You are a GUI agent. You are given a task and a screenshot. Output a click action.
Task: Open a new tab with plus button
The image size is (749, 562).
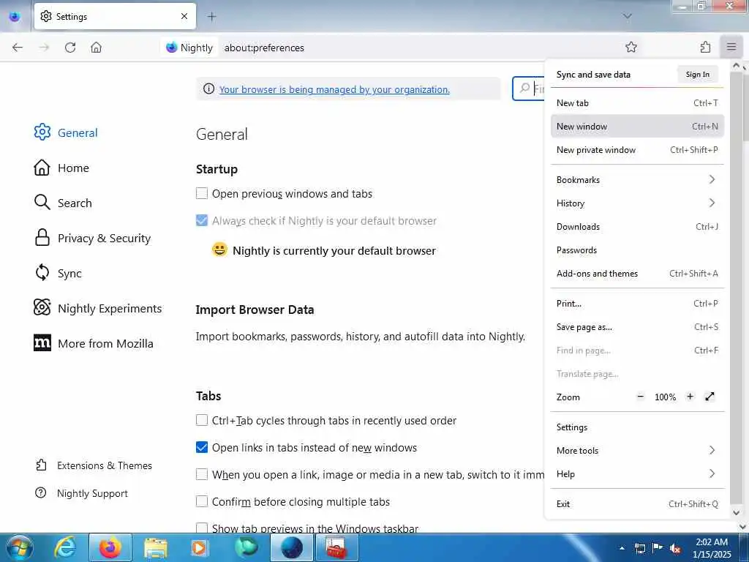pyautogui.click(x=211, y=17)
